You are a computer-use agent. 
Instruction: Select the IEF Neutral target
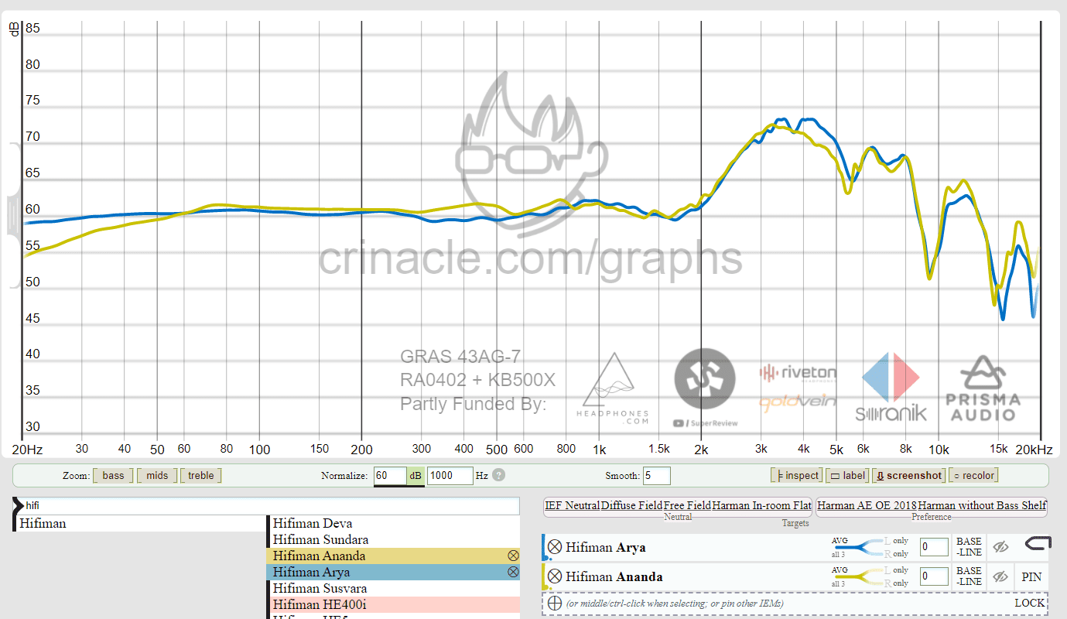tap(573, 505)
